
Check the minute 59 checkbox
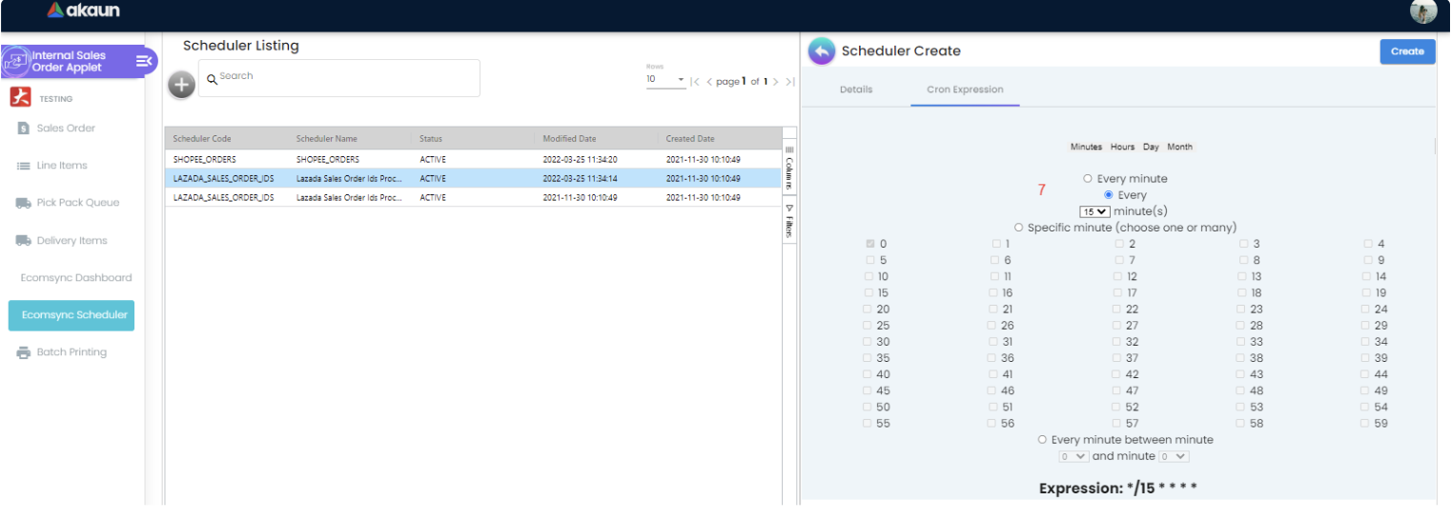(1366, 424)
